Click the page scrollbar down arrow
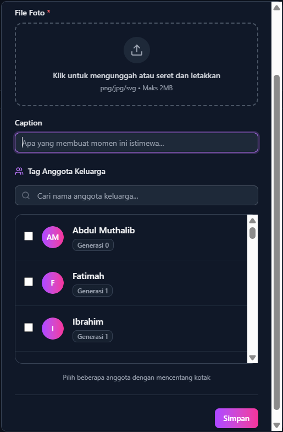The image size is (283, 432). pyautogui.click(x=276, y=425)
